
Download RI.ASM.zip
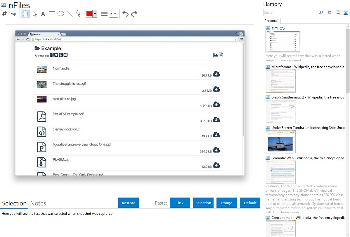point(216,165)
